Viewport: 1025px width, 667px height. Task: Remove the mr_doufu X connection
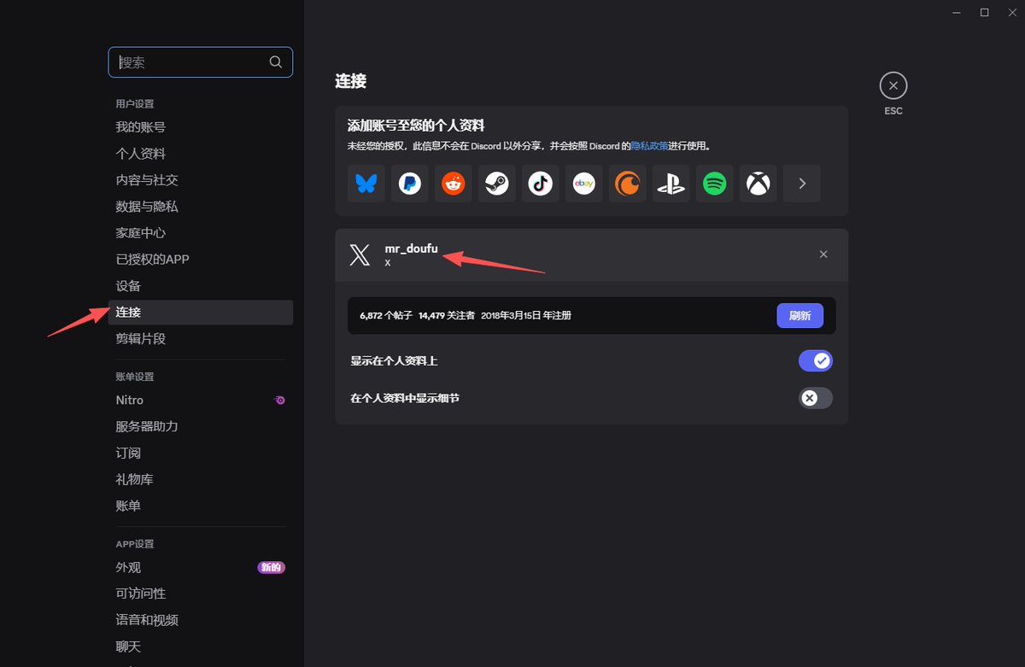pos(823,255)
